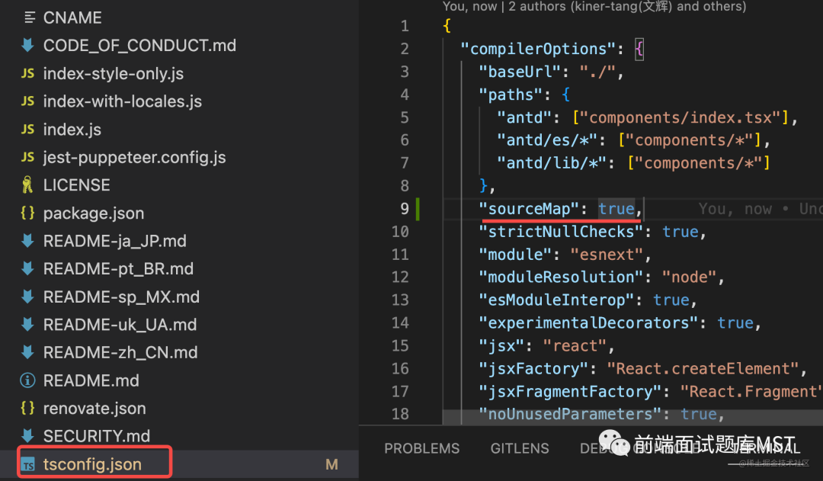
Task: Click braces icon of renovate.json
Action: (27, 408)
